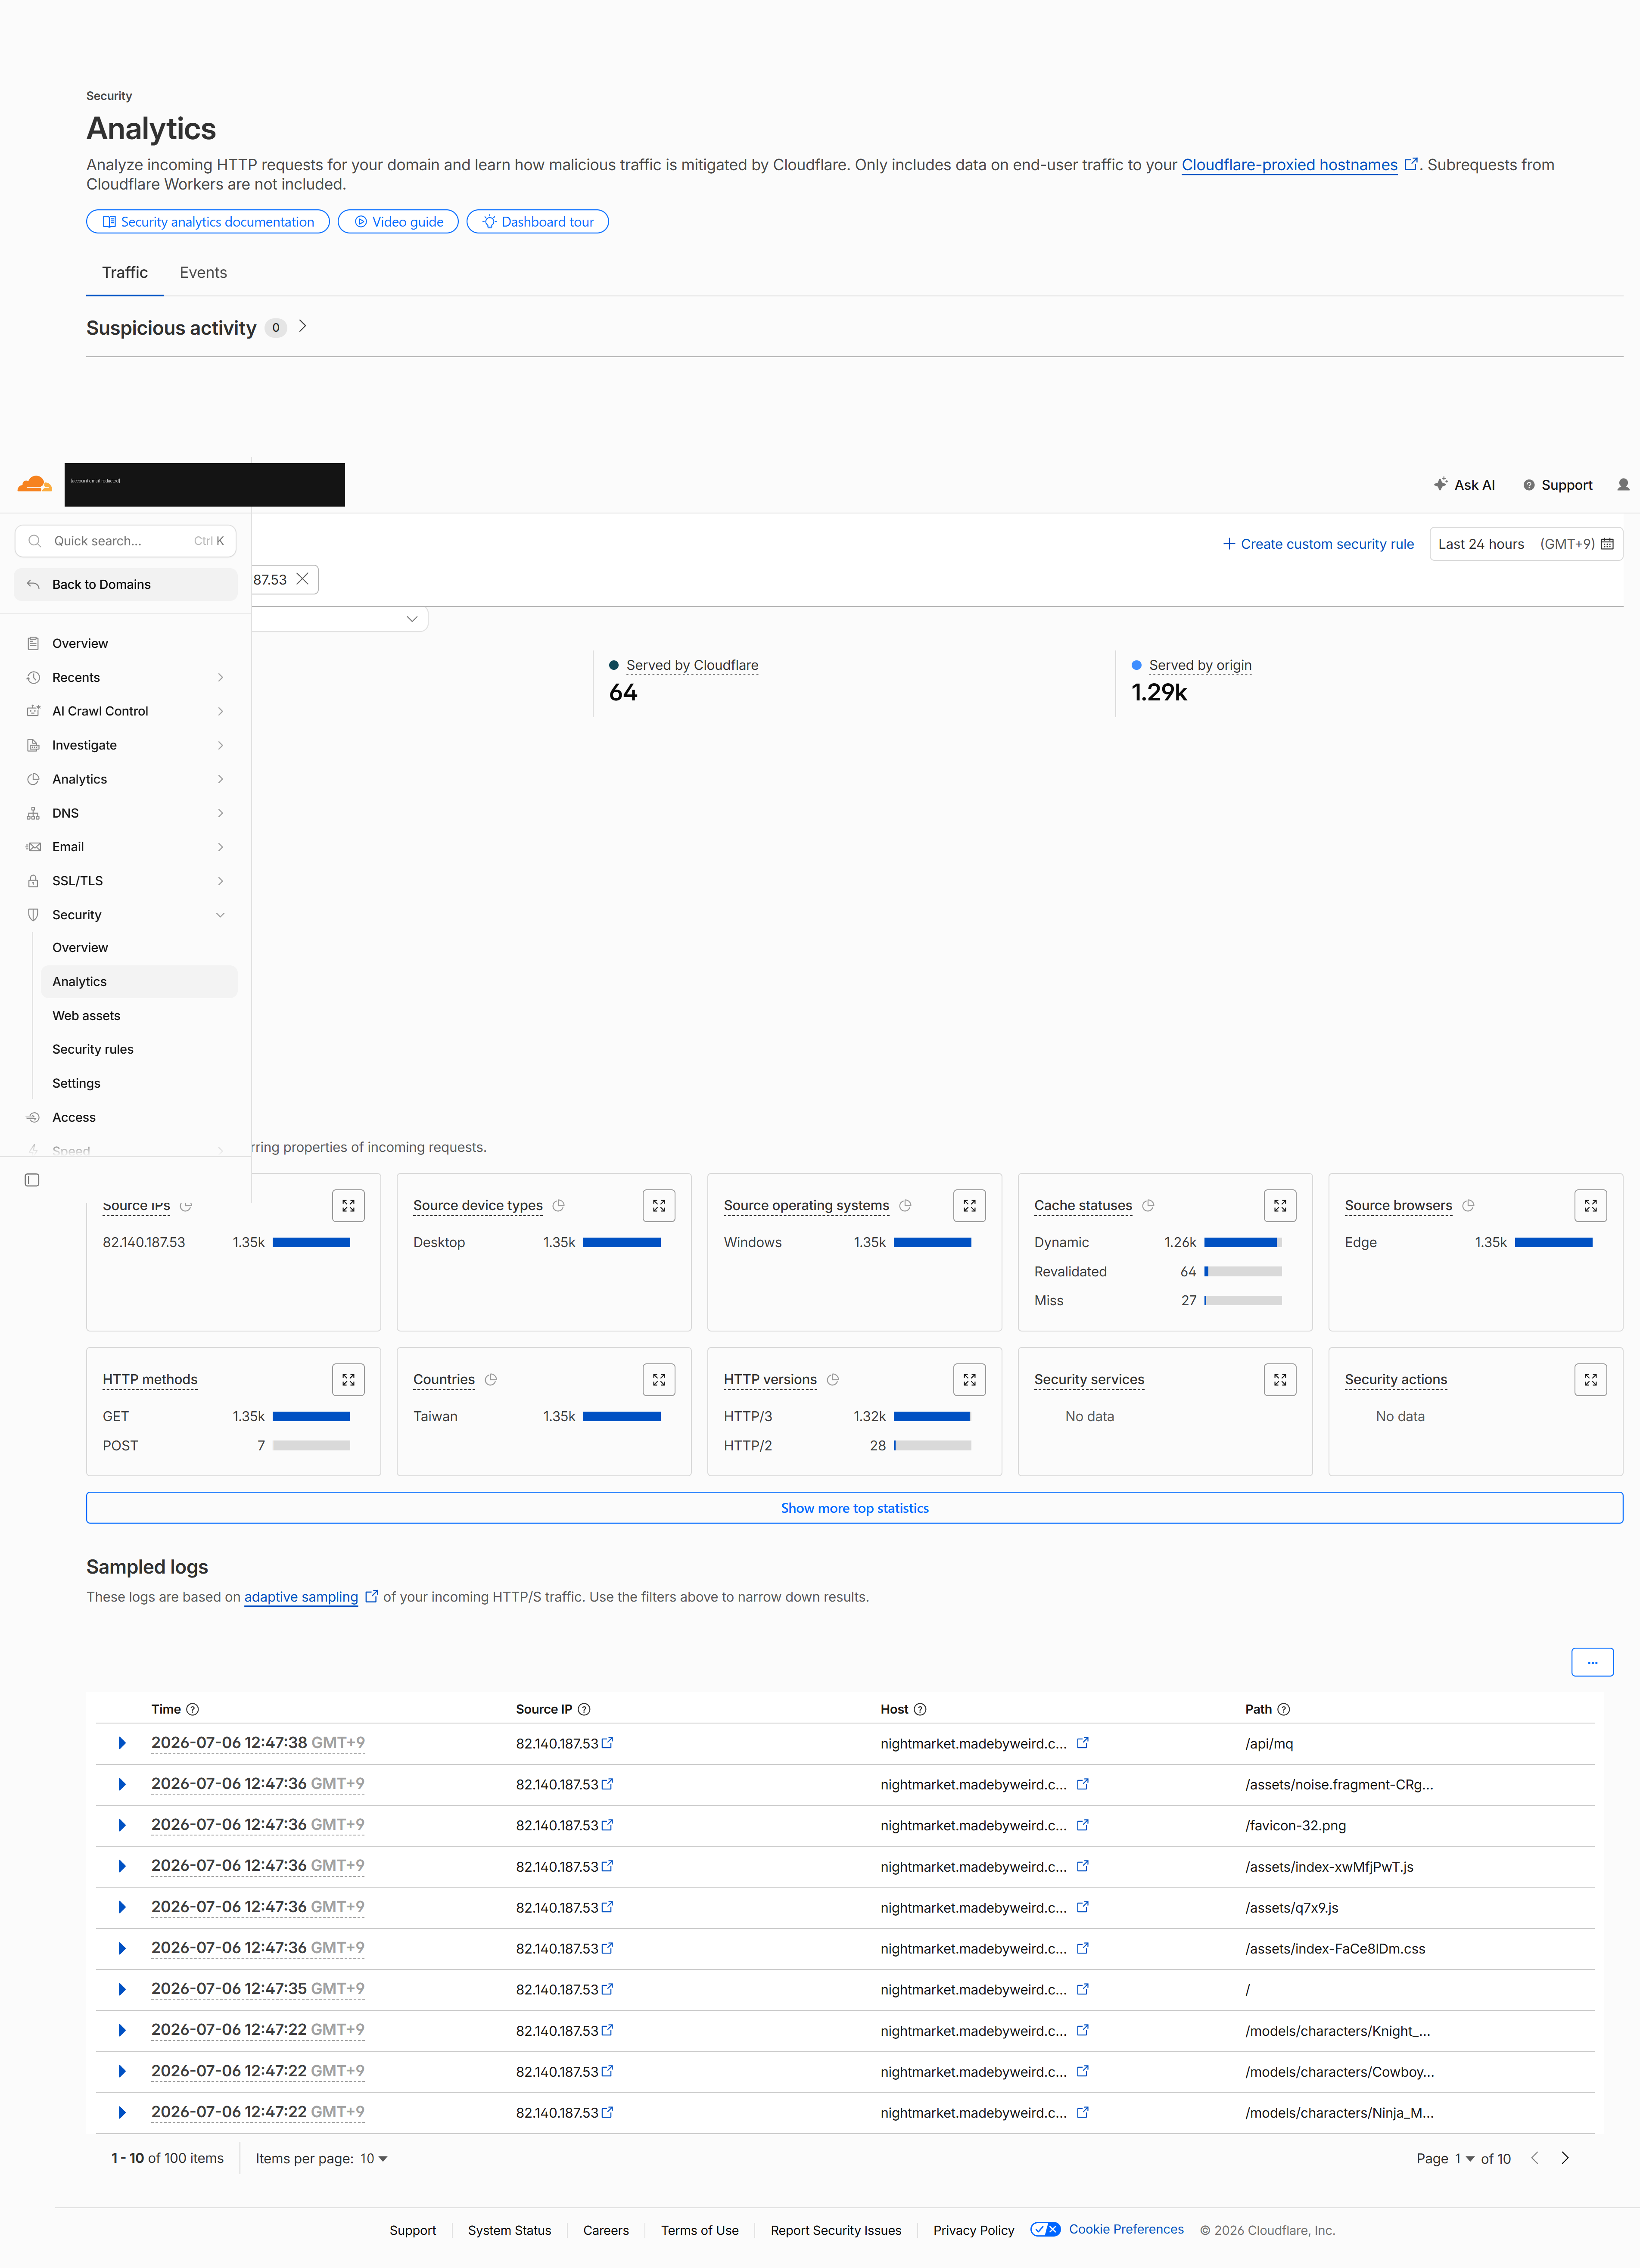Open Ask AI sparkle icon
Image resolution: width=1640 pixels, height=2268 pixels.
click(x=1440, y=484)
